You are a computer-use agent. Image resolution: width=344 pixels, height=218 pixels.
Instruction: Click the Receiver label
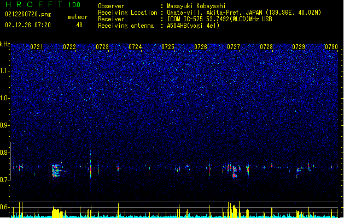tap(111, 19)
